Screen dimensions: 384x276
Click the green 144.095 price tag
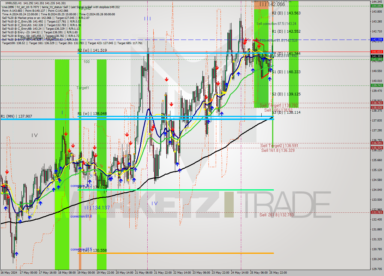point(376,6)
